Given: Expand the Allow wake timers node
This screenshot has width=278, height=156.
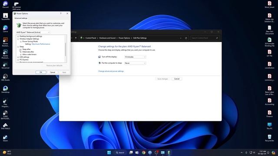Looking at the screenshot, I should click(x=21, y=55).
